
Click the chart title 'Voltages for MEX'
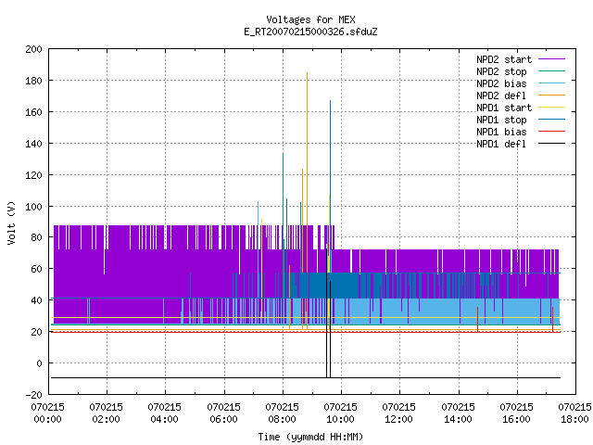[x=310, y=19]
